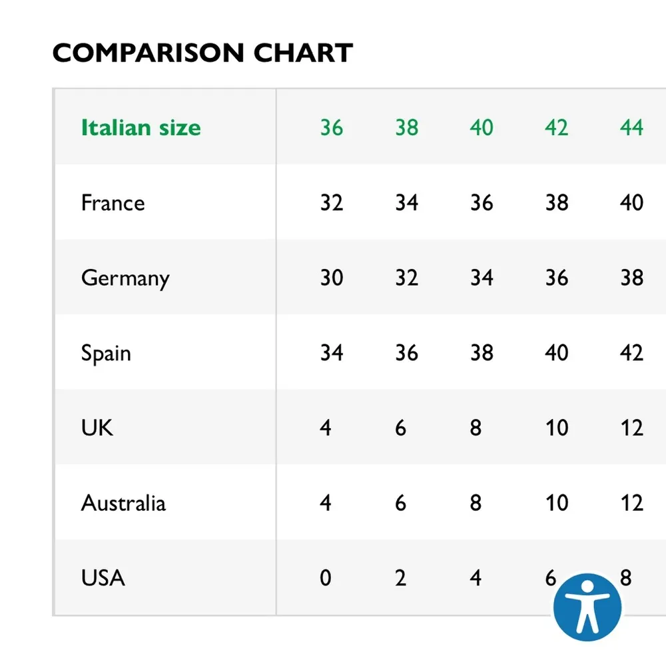Select USA size 0 cell
Screen dimensions: 666x666
[325, 578]
